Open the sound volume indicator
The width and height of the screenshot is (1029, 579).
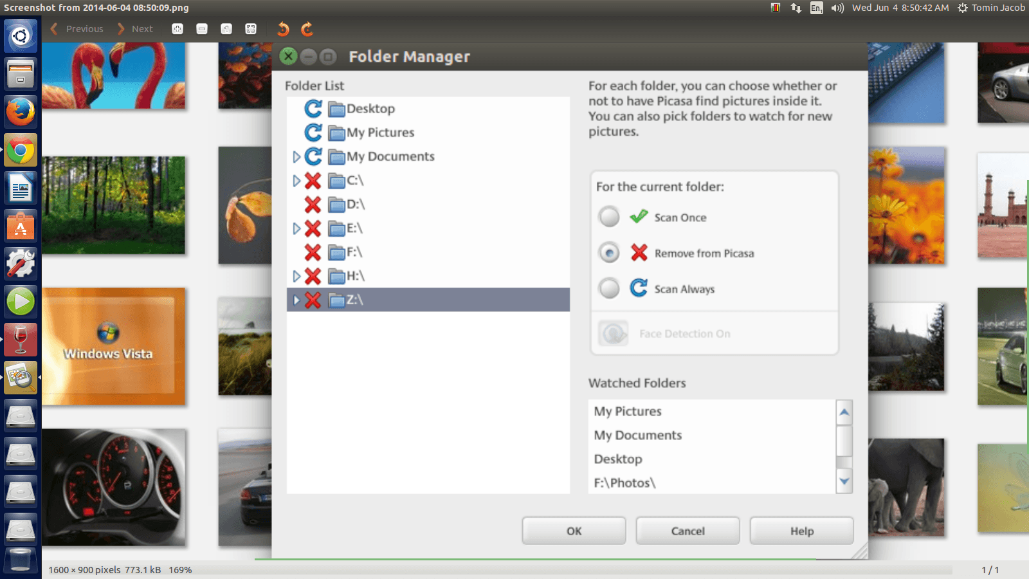(x=837, y=8)
